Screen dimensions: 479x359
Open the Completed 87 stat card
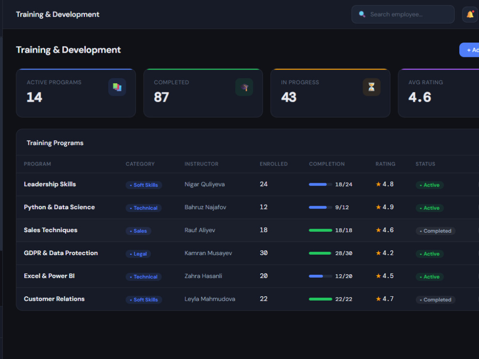tap(203, 93)
